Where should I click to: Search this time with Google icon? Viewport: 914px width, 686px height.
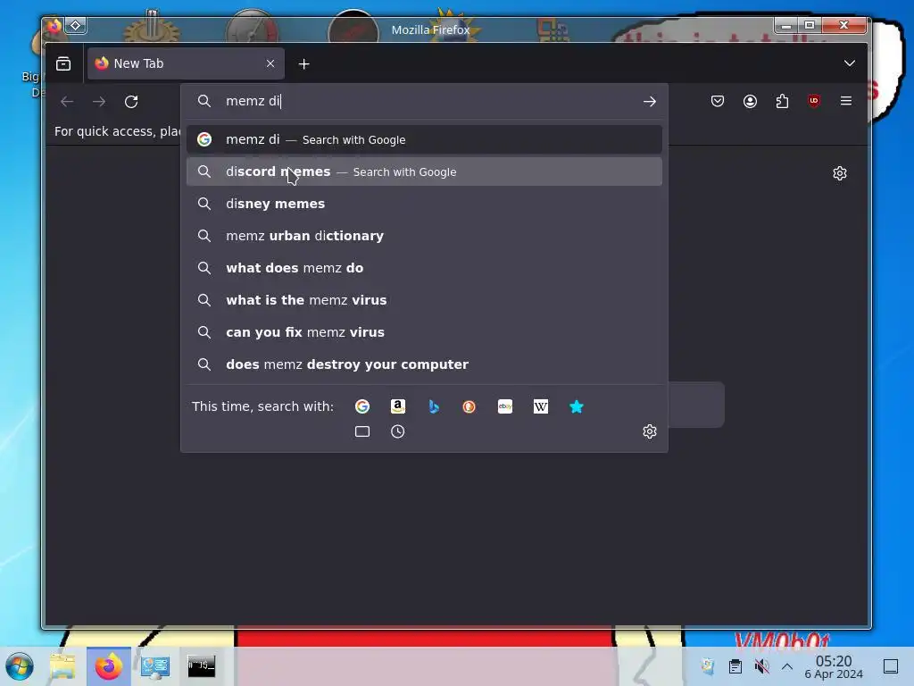tap(362, 406)
